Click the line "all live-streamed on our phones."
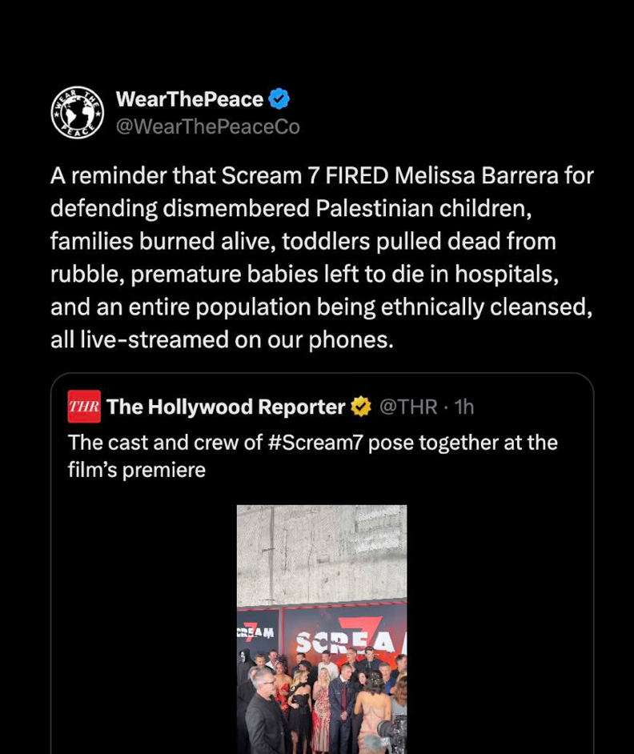Image resolution: width=634 pixels, height=754 pixels. pos(223,339)
